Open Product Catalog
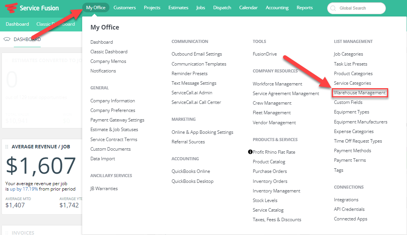This screenshot has width=407, height=235. point(269,162)
